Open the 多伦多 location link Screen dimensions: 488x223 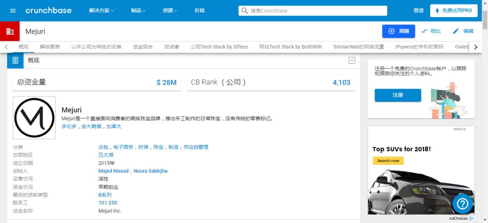click(69, 126)
